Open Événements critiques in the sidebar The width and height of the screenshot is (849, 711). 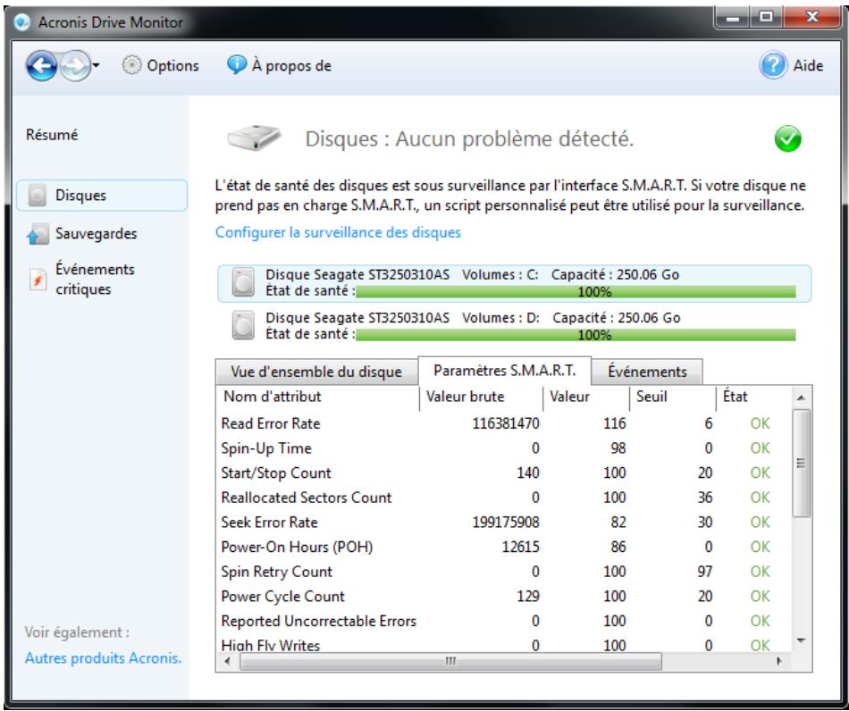(95, 279)
